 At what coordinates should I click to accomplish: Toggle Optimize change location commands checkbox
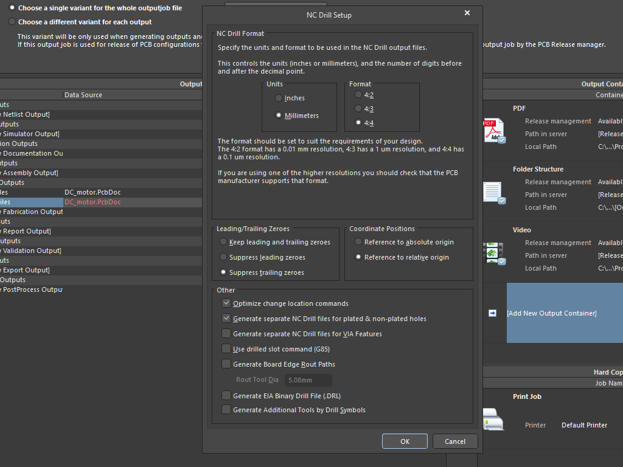click(226, 303)
